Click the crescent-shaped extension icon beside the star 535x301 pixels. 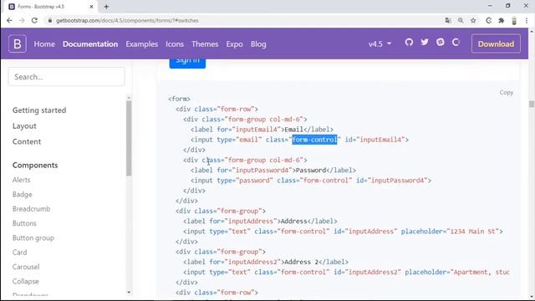click(488, 20)
